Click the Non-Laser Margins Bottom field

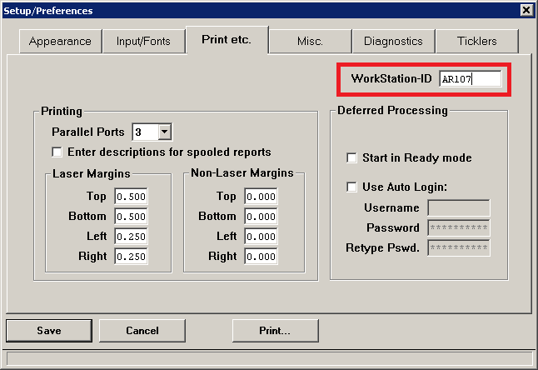[x=262, y=217]
